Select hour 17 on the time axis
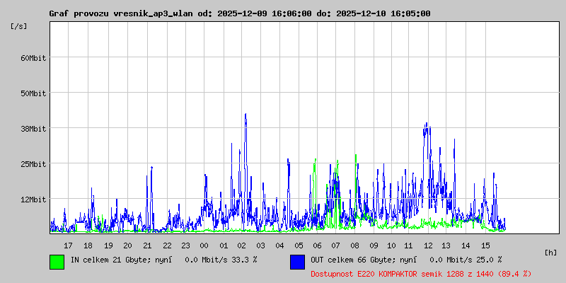The image size is (566, 283). point(69,245)
